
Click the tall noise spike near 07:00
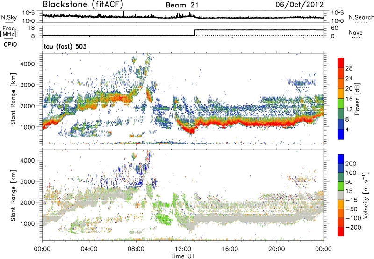coord(123,14)
